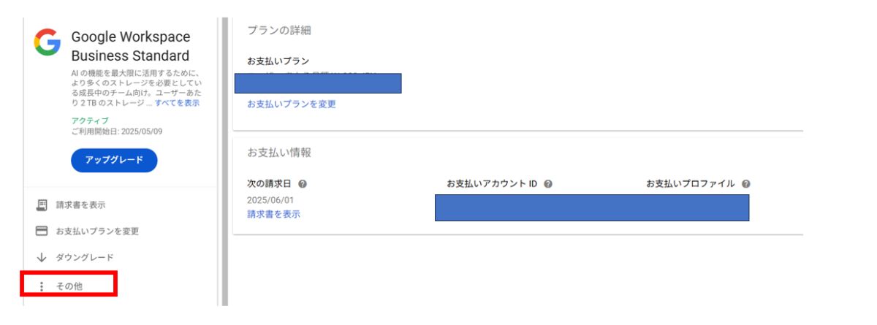Click the receipt icon beside sidebar 請求書を表示

(x=42, y=205)
